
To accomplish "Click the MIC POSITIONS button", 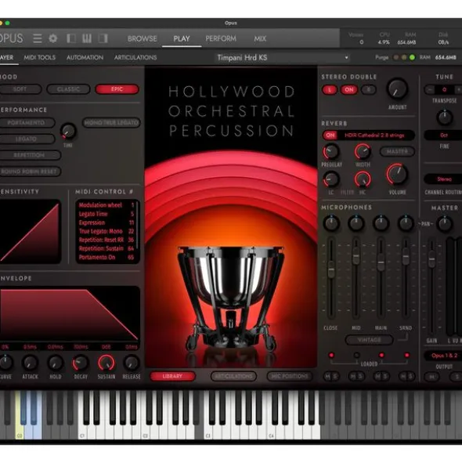I will pyautogui.click(x=289, y=376).
